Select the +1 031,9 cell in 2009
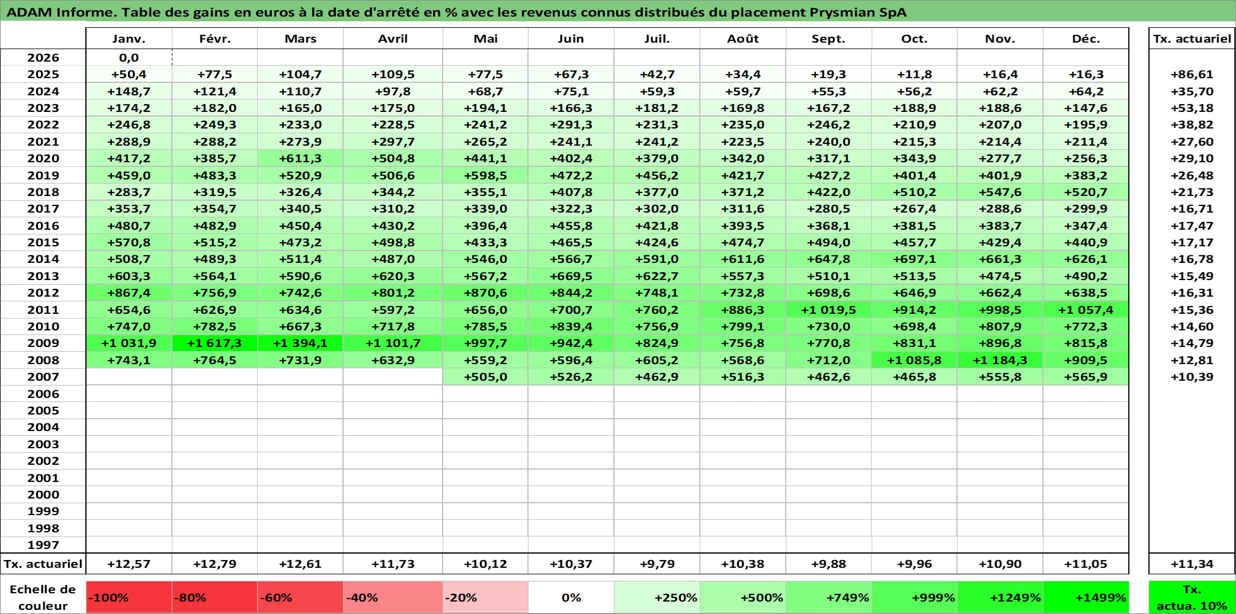 click(129, 343)
